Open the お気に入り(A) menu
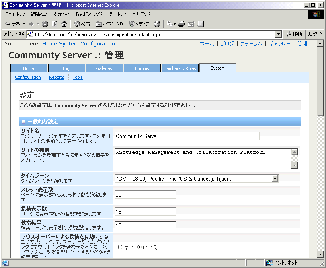The image size is (326, 268). pos(89,14)
